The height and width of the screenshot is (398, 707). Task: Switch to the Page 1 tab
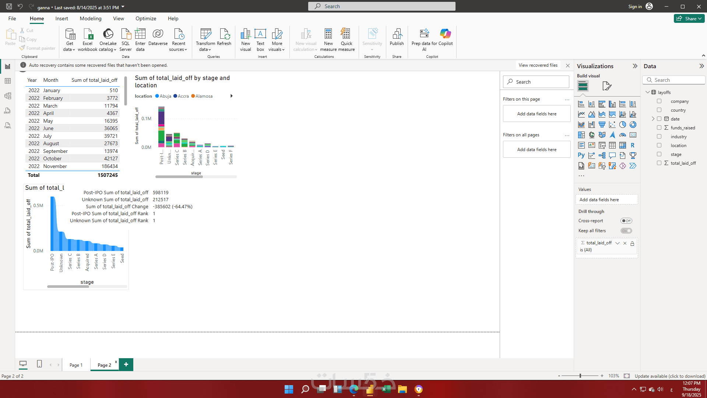pyautogui.click(x=76, y=365)
